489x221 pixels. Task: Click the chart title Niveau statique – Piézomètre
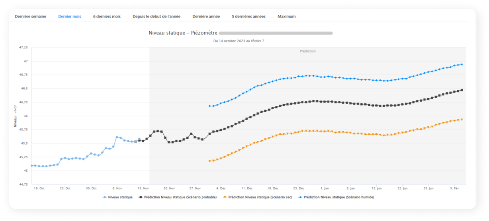[x=183, y=33]
